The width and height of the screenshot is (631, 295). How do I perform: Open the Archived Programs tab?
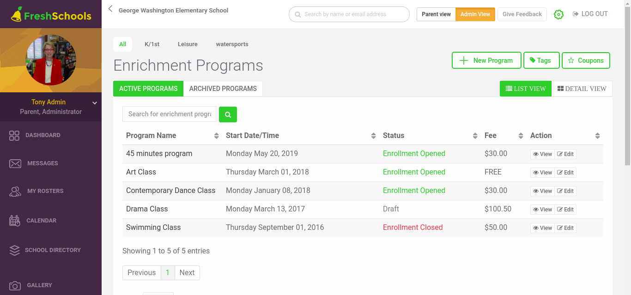point(223,89)
